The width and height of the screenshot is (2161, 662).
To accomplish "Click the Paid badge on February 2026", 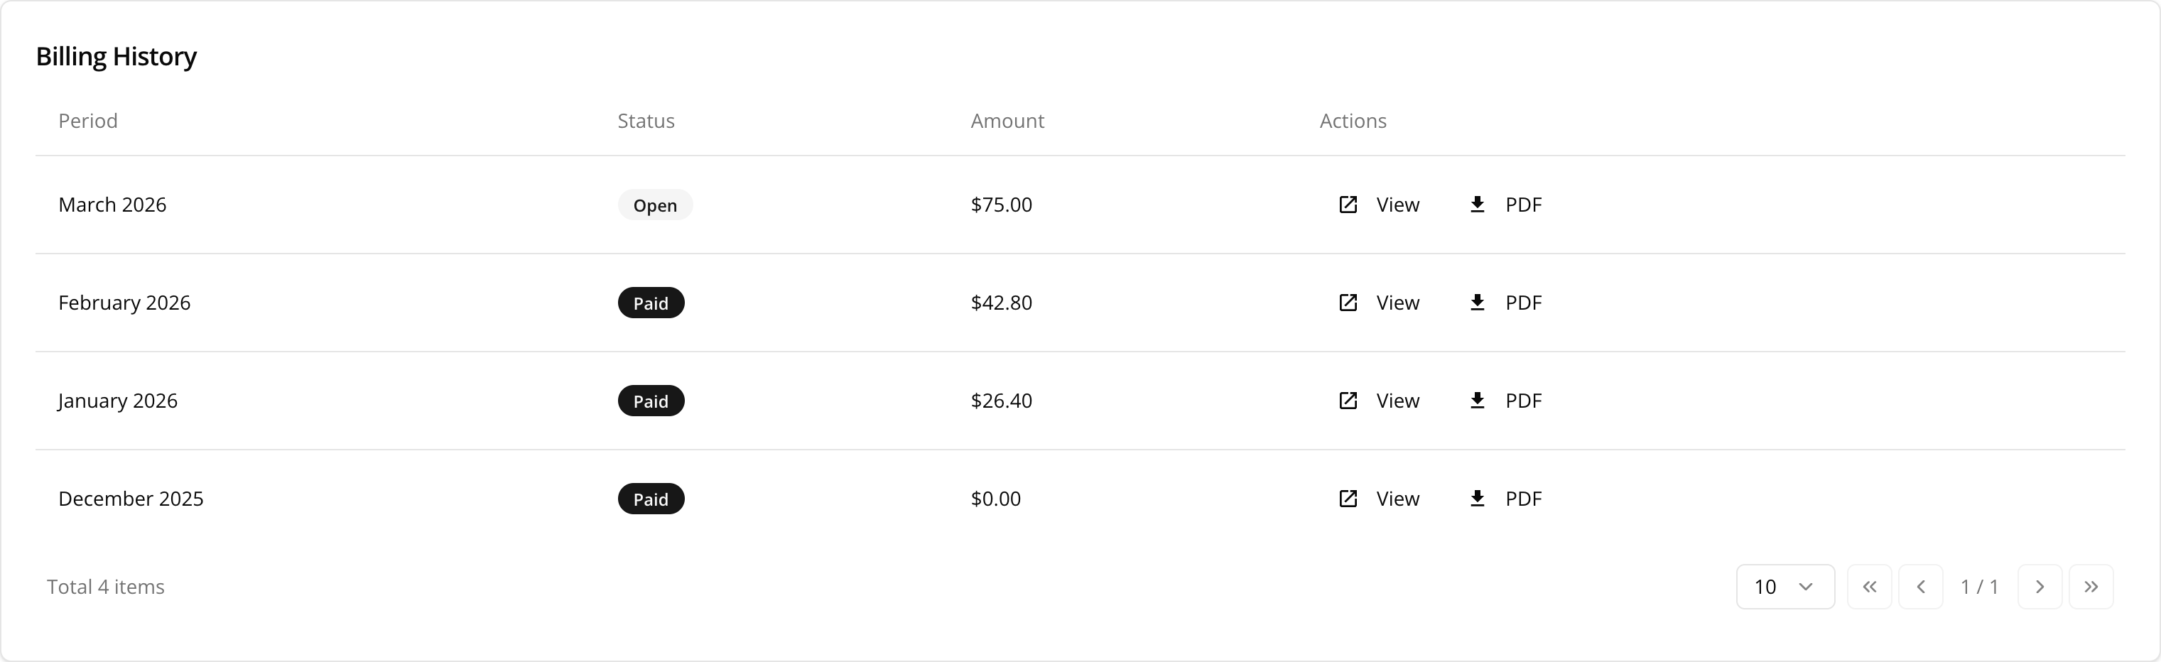I will tap(651, 302).
